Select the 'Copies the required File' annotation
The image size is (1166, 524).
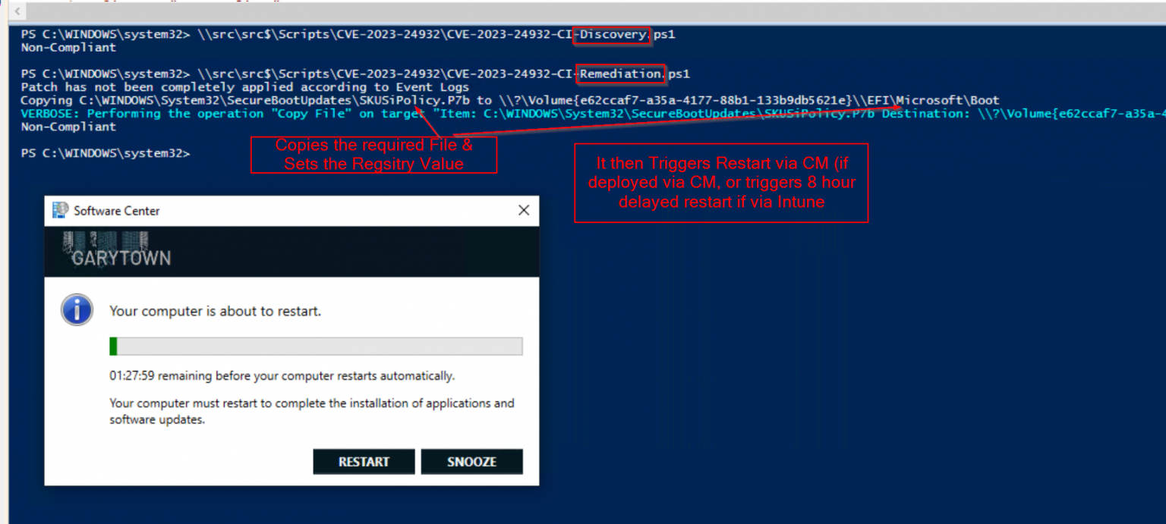point(373,154)
